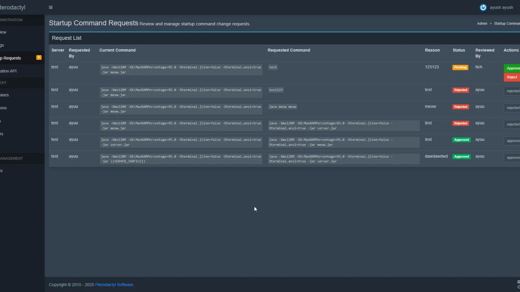520x292 pixels.
Task: Approve the pending request with reason 123123
Action: 513,68
